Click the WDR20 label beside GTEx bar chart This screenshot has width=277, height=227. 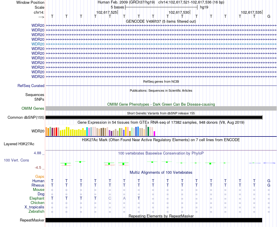click(38, 131)
